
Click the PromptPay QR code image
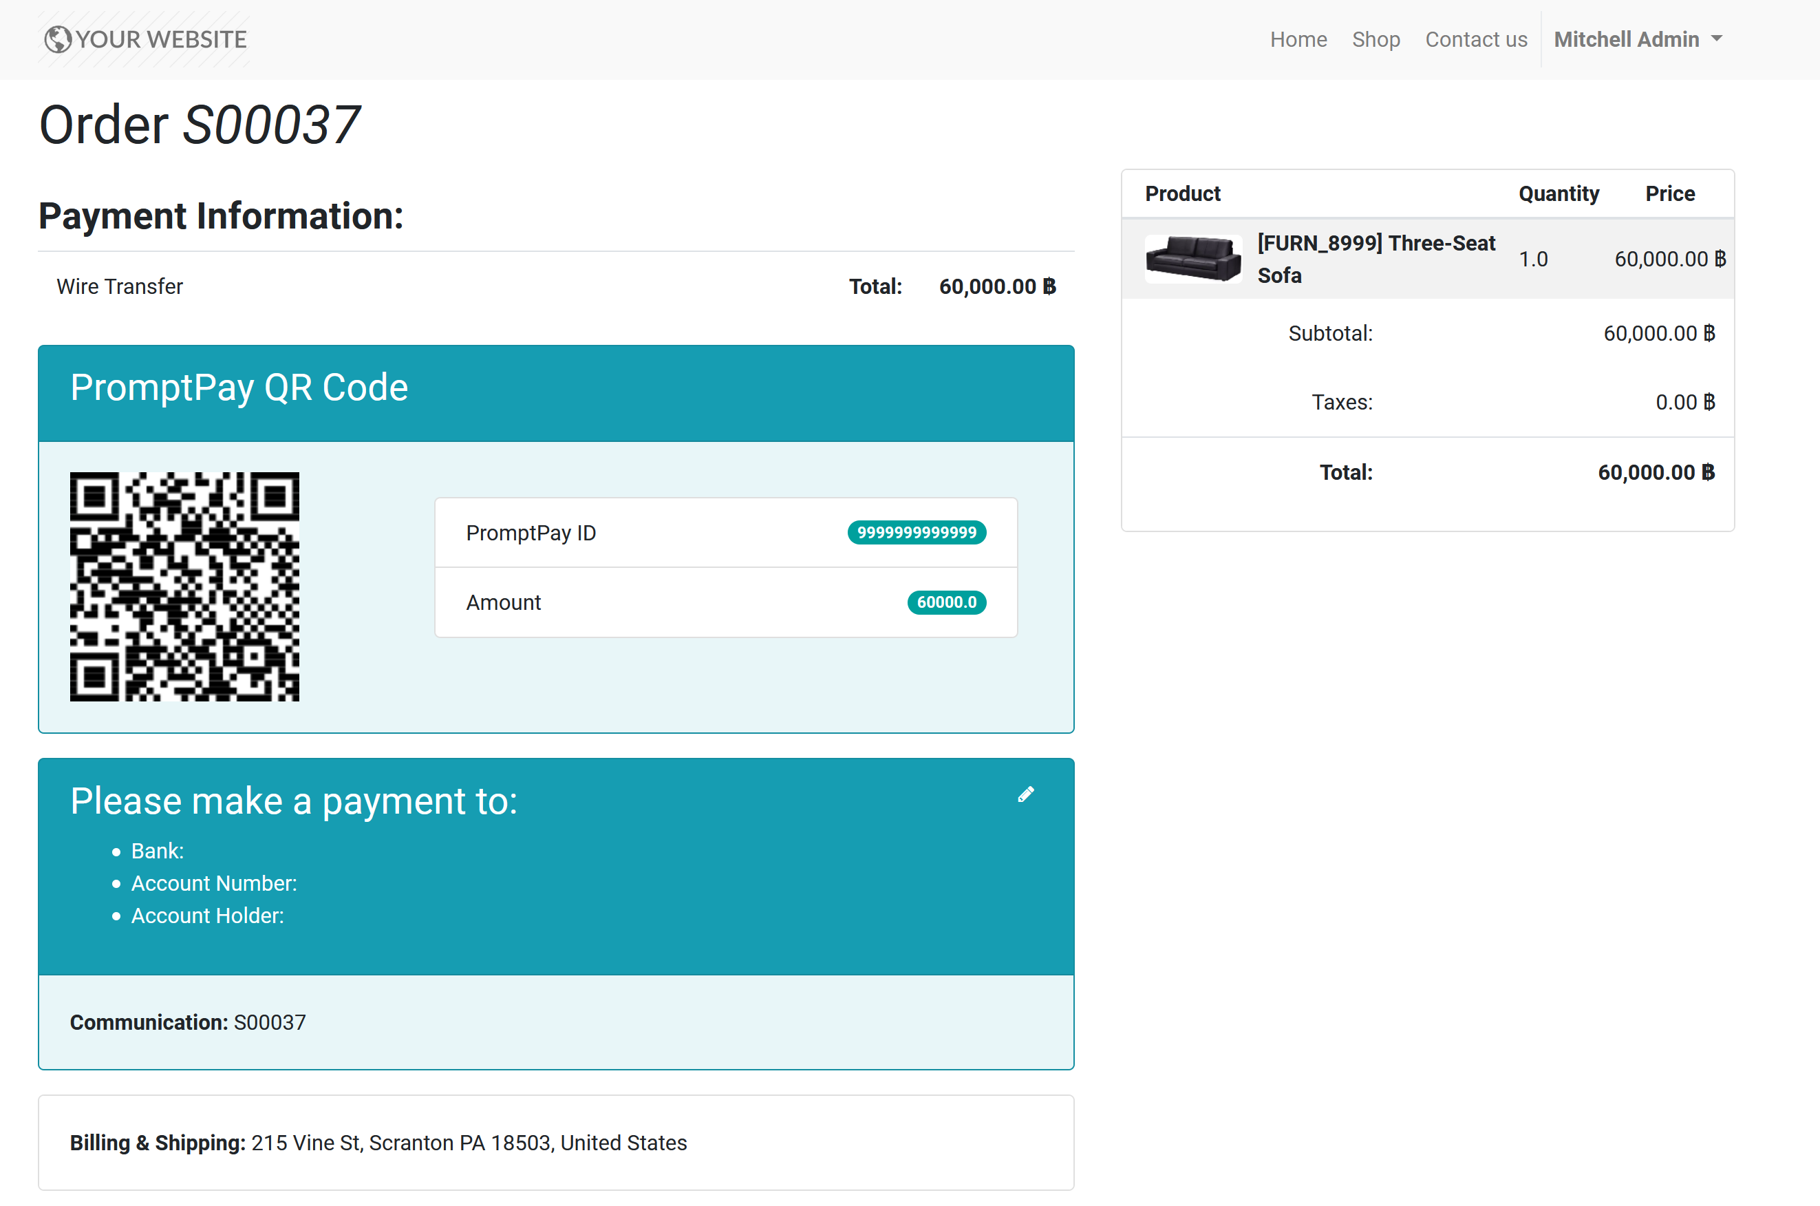[184, 586]
